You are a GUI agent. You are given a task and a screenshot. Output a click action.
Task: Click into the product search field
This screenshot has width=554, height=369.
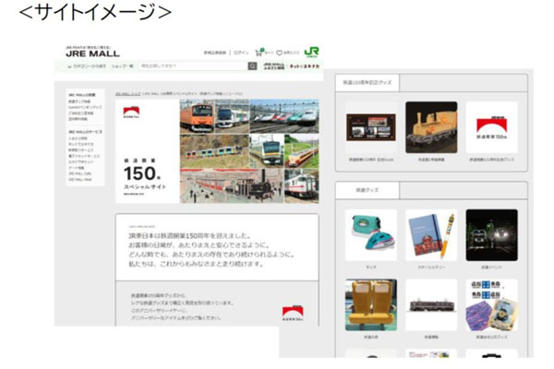[x=193, y=66]
